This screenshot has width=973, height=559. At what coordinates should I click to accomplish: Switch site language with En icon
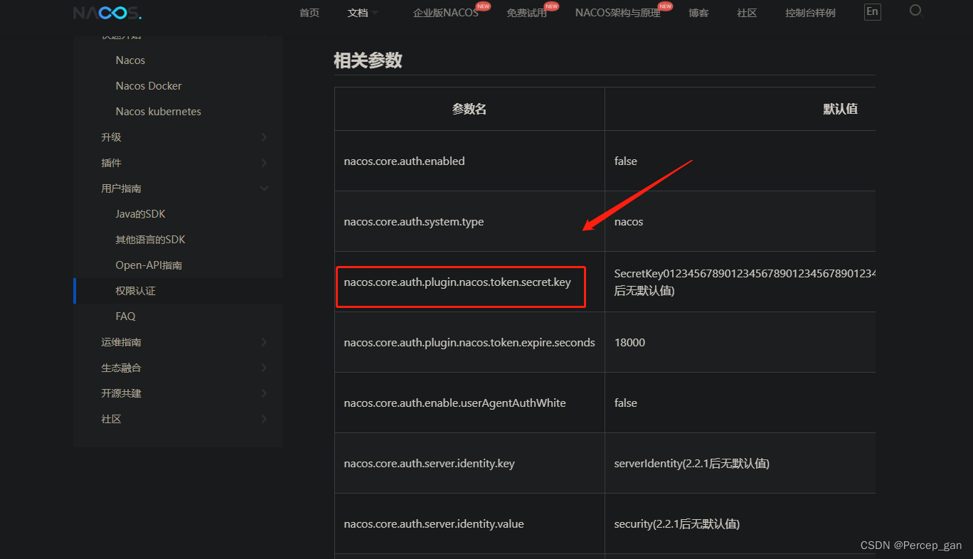tap(872, 12)
